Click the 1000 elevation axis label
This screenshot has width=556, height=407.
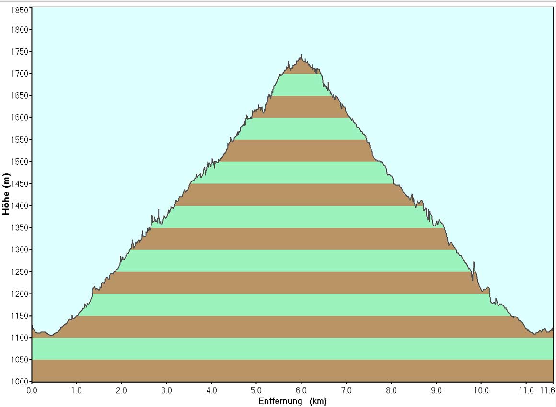[x=19, y=382]
